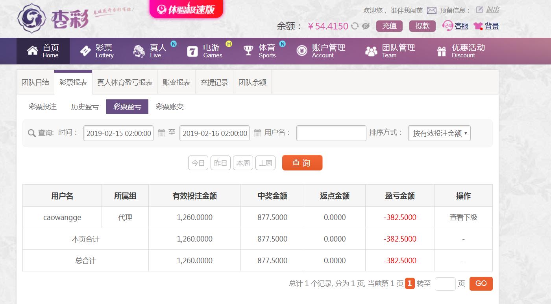Click the people icon for 团队管理
The width and height of the screenshot is (551, 304).
371,51
